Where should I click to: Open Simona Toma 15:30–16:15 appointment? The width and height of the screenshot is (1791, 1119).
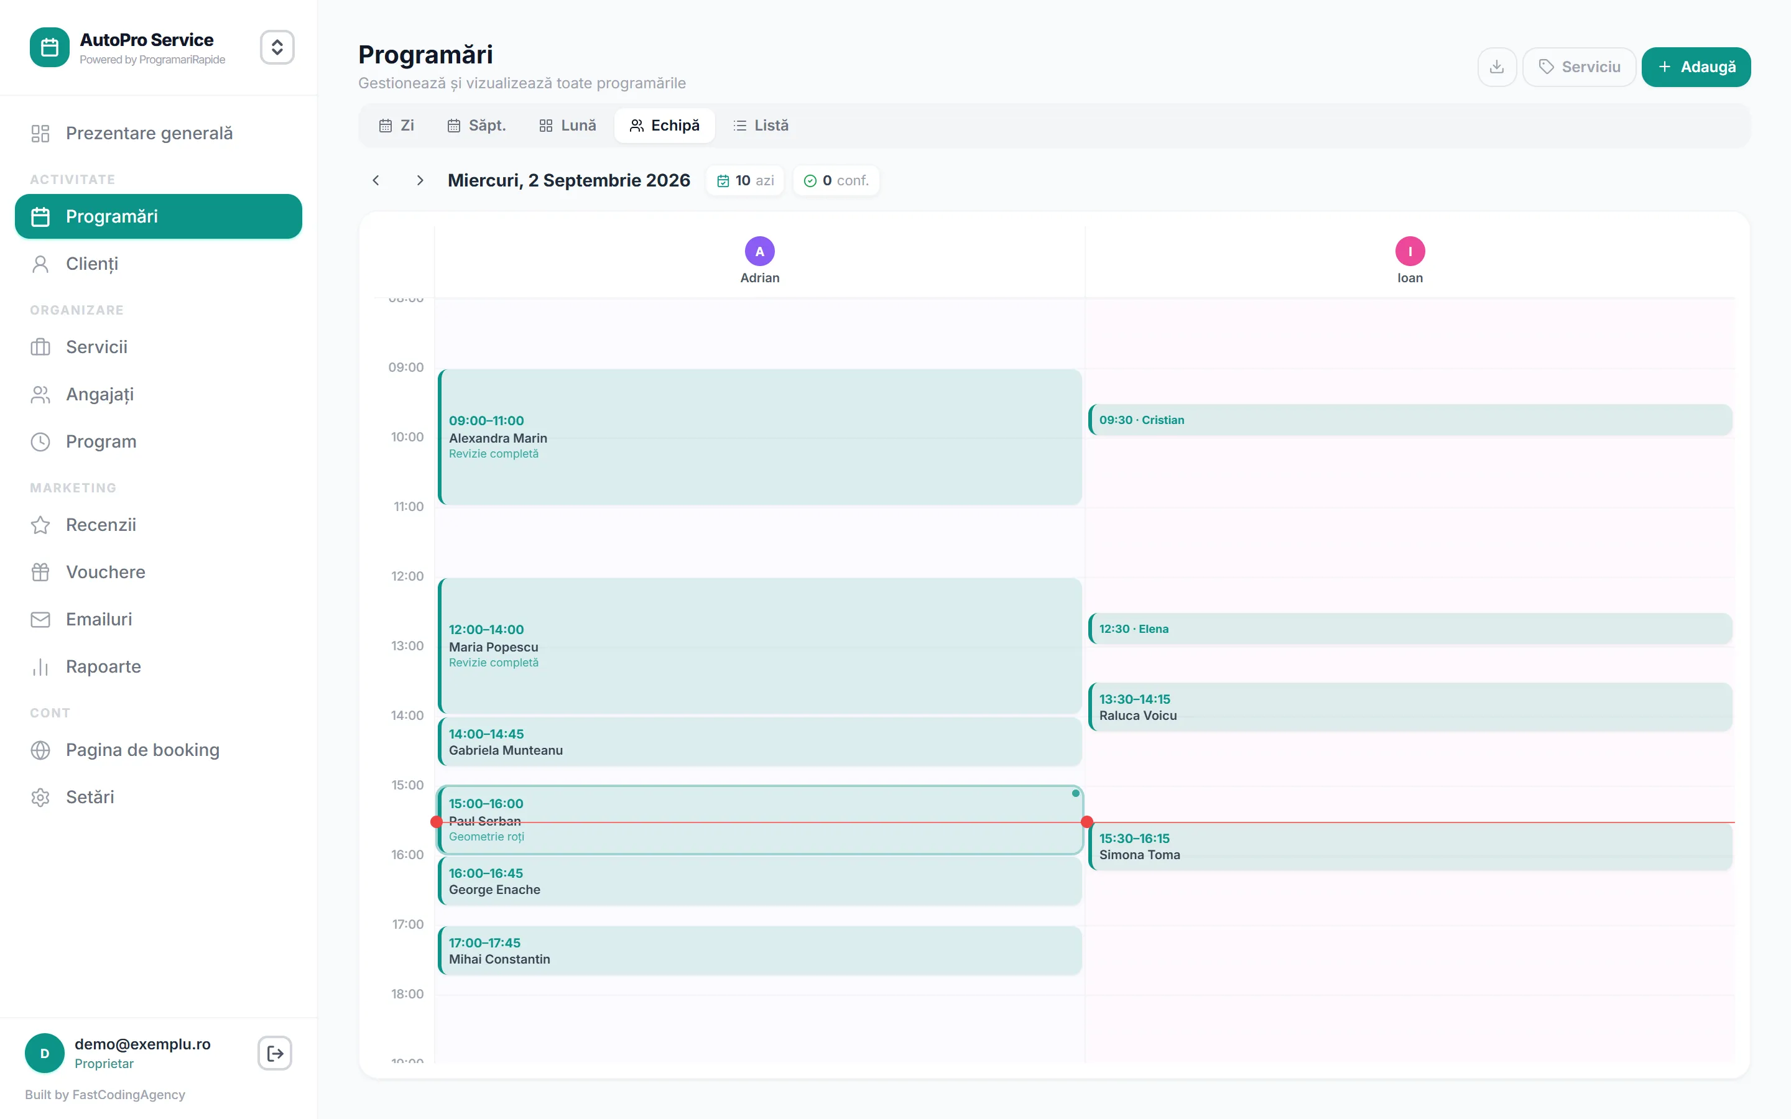(1410, 846)
